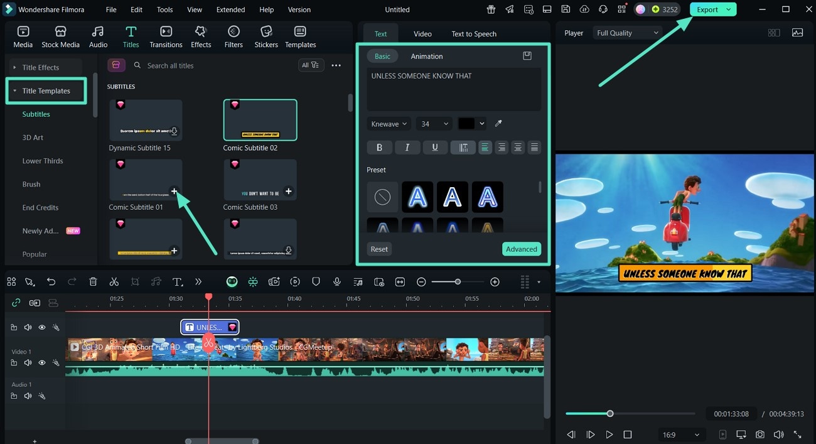Open the Tools menu
Image resolution: width=816 pixels, height=444 pixels.
[165, 9]
